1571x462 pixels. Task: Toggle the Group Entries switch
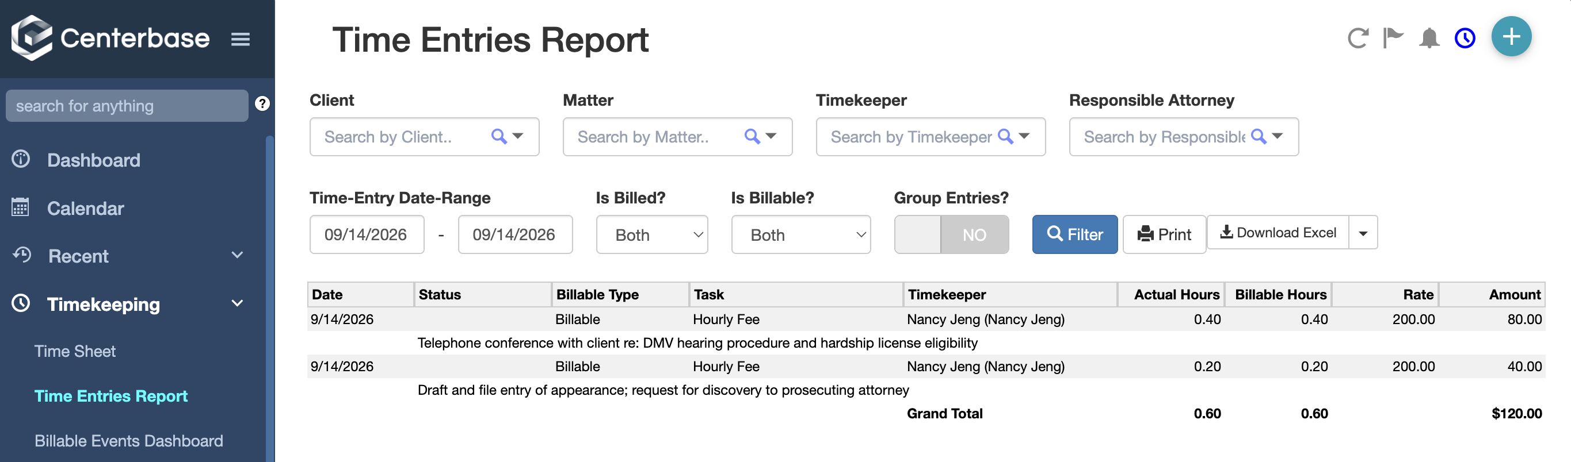click(951, 234)
